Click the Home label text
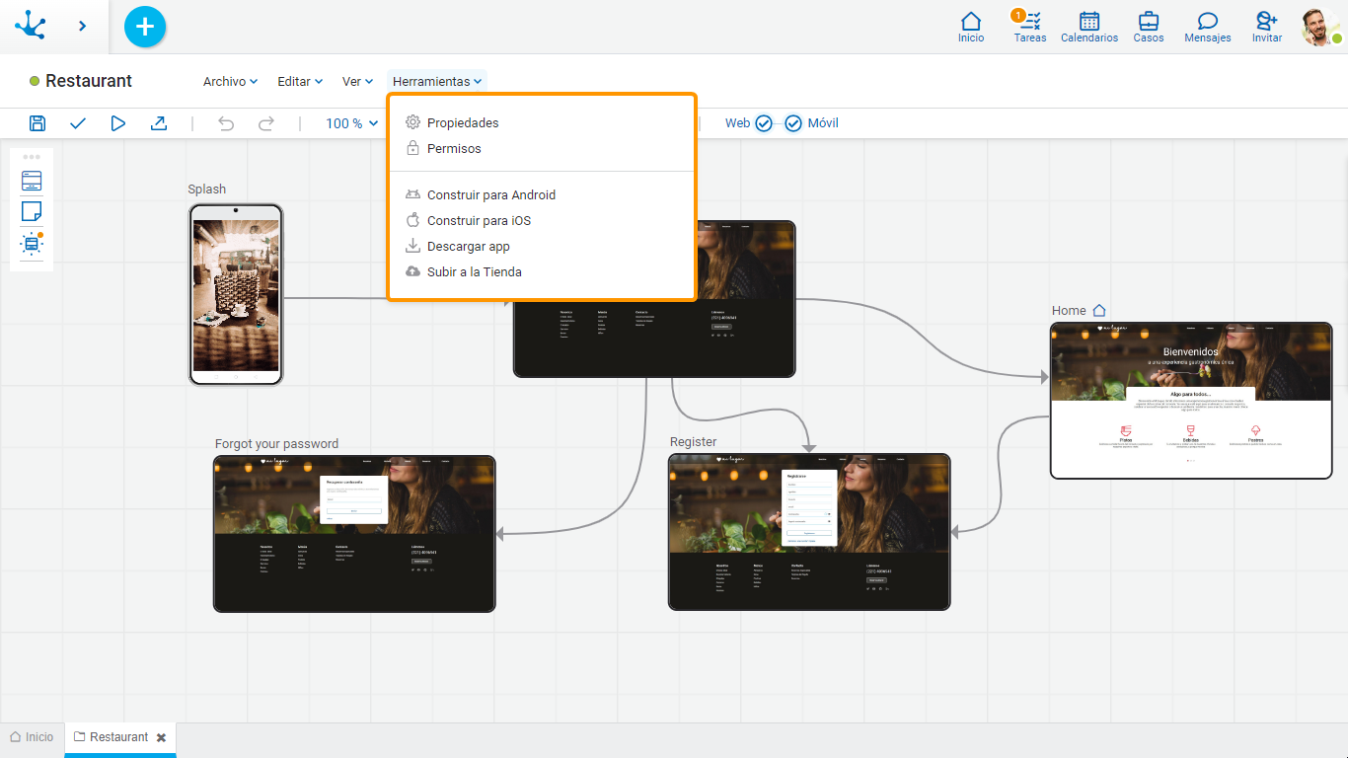This screenshot has height=758, width=1348. click(x=1069, y=311)
